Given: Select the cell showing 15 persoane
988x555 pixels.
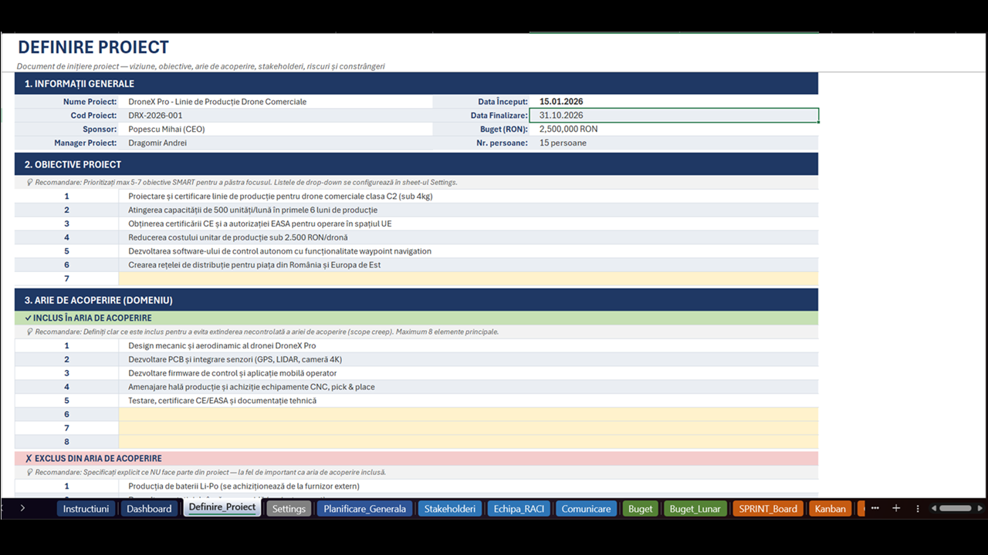Looking at the screenshot, I should pos(674,143).
